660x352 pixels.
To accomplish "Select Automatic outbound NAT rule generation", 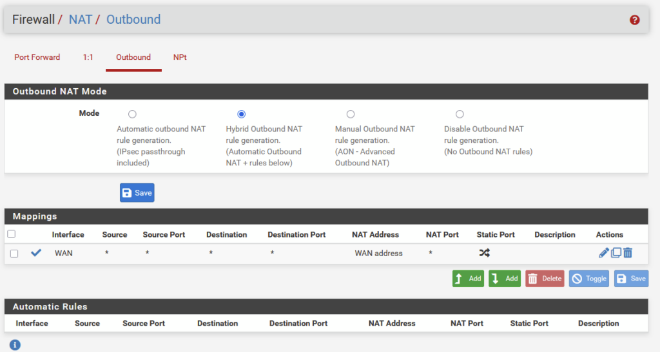I will [132, 115].
